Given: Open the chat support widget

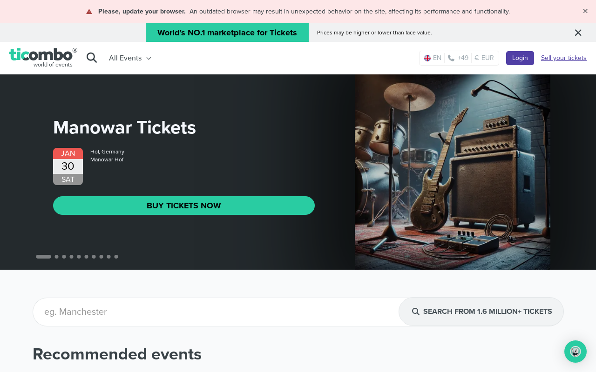Looking at the screenshot, I should click(x=575, y=352).
